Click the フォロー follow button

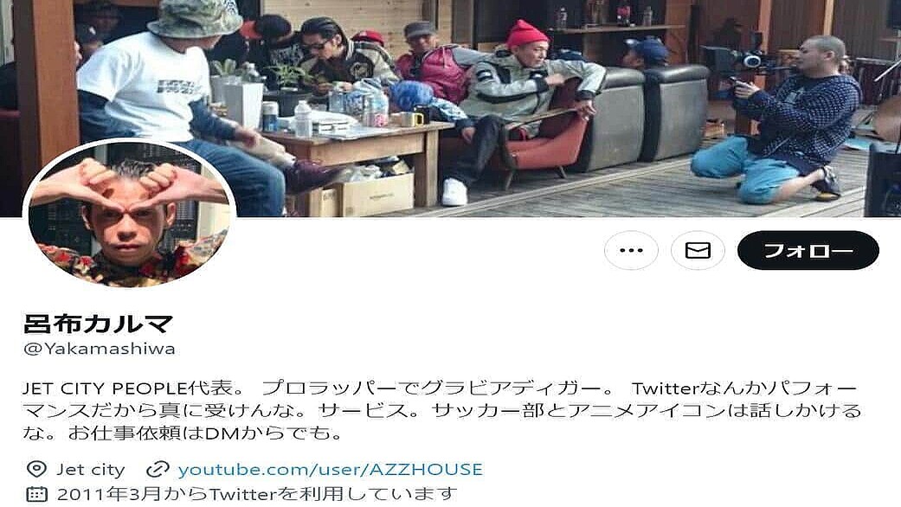point(808,250)
